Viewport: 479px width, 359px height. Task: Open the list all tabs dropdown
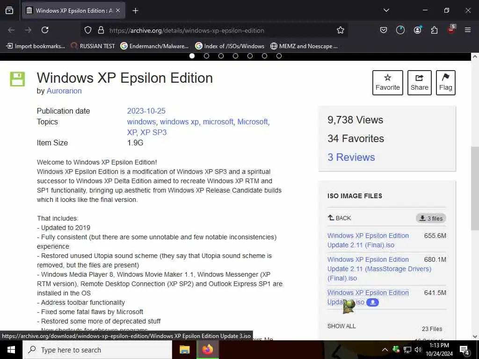(x=386, y=10)
